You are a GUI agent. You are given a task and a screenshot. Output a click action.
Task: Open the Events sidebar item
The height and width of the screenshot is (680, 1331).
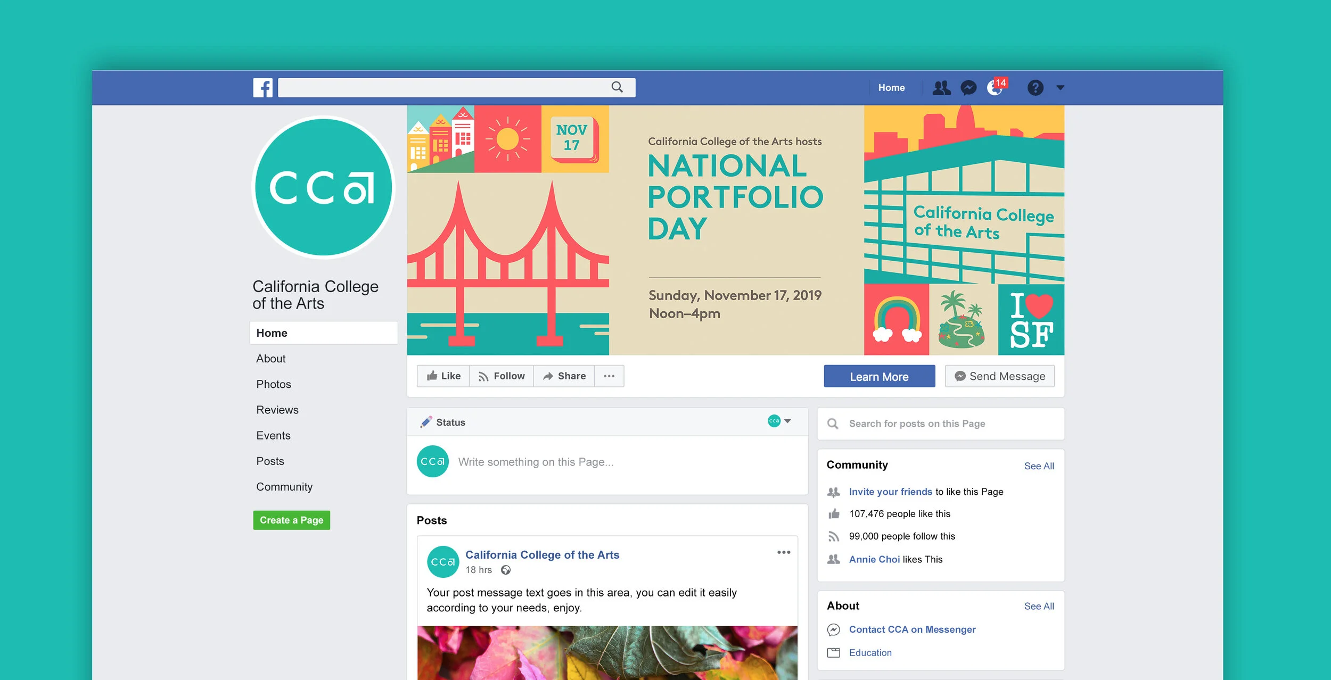tap(273, 435)
